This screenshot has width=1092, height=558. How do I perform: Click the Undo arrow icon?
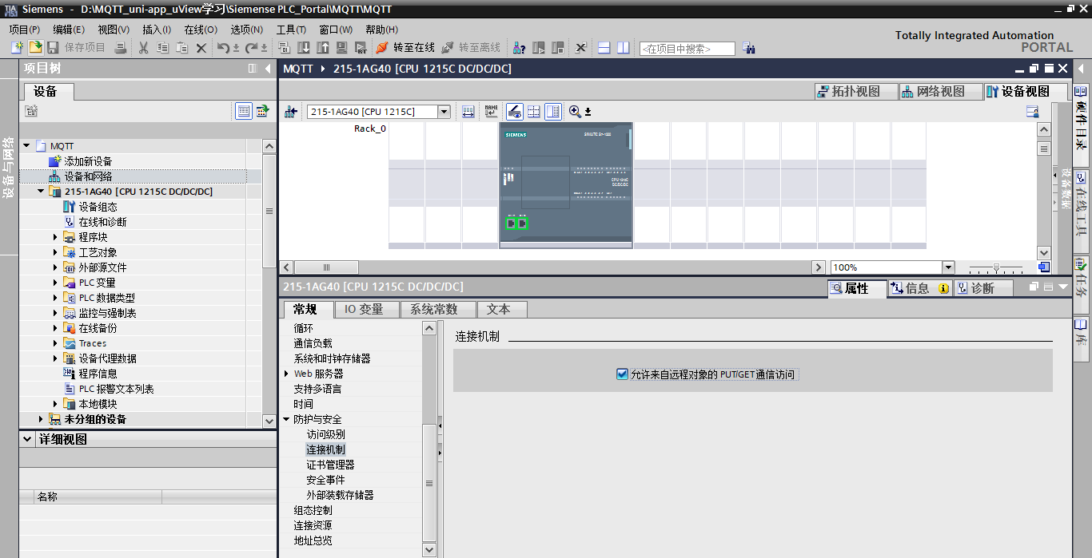tap(225, 48)
